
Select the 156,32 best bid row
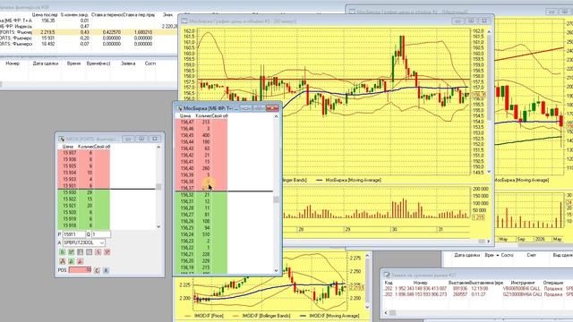pos(201,195)
